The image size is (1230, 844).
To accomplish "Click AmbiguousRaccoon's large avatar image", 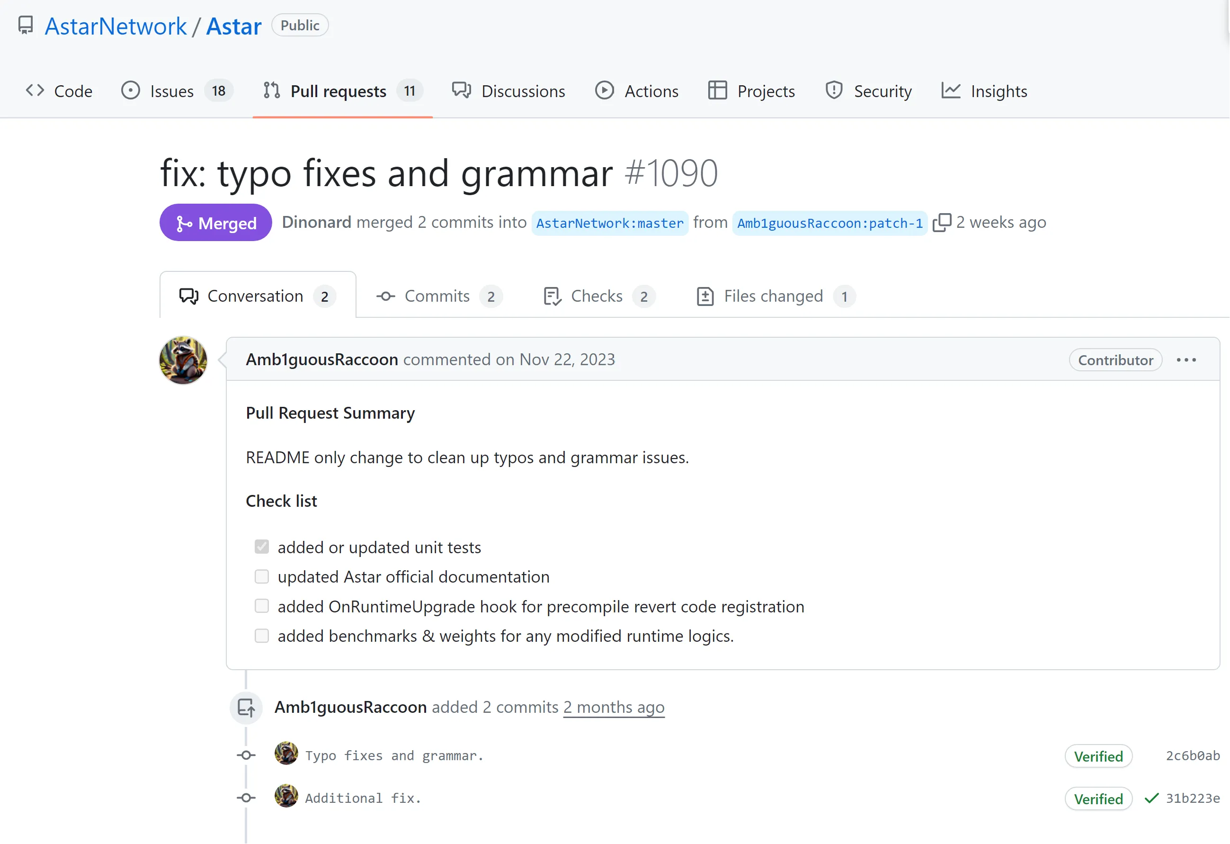I will coord(183,360).
